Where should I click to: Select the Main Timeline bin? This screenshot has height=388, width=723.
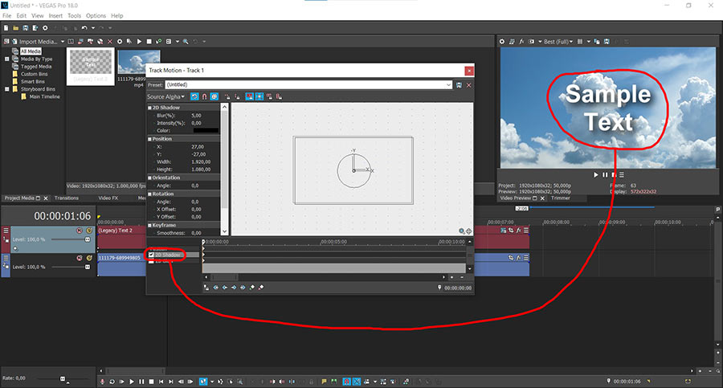tap(45, 97)
